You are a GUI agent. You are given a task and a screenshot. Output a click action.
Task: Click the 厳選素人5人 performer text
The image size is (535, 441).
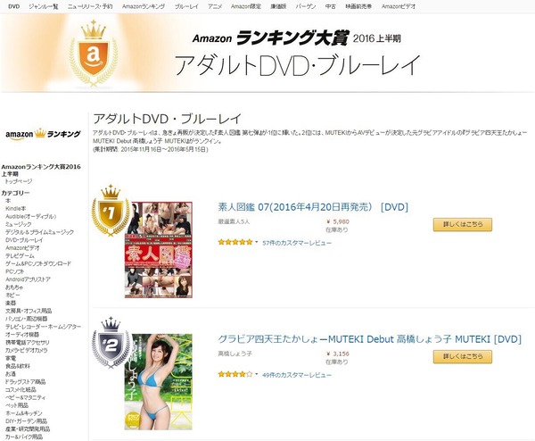pos(234,221)
